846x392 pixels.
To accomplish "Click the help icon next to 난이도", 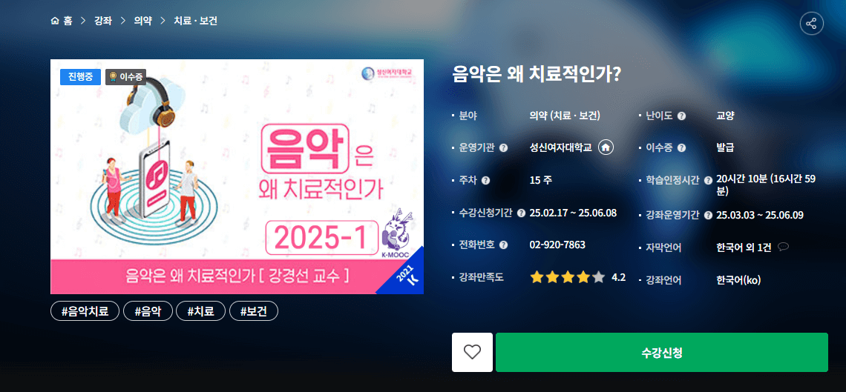I will coord(681,116).
